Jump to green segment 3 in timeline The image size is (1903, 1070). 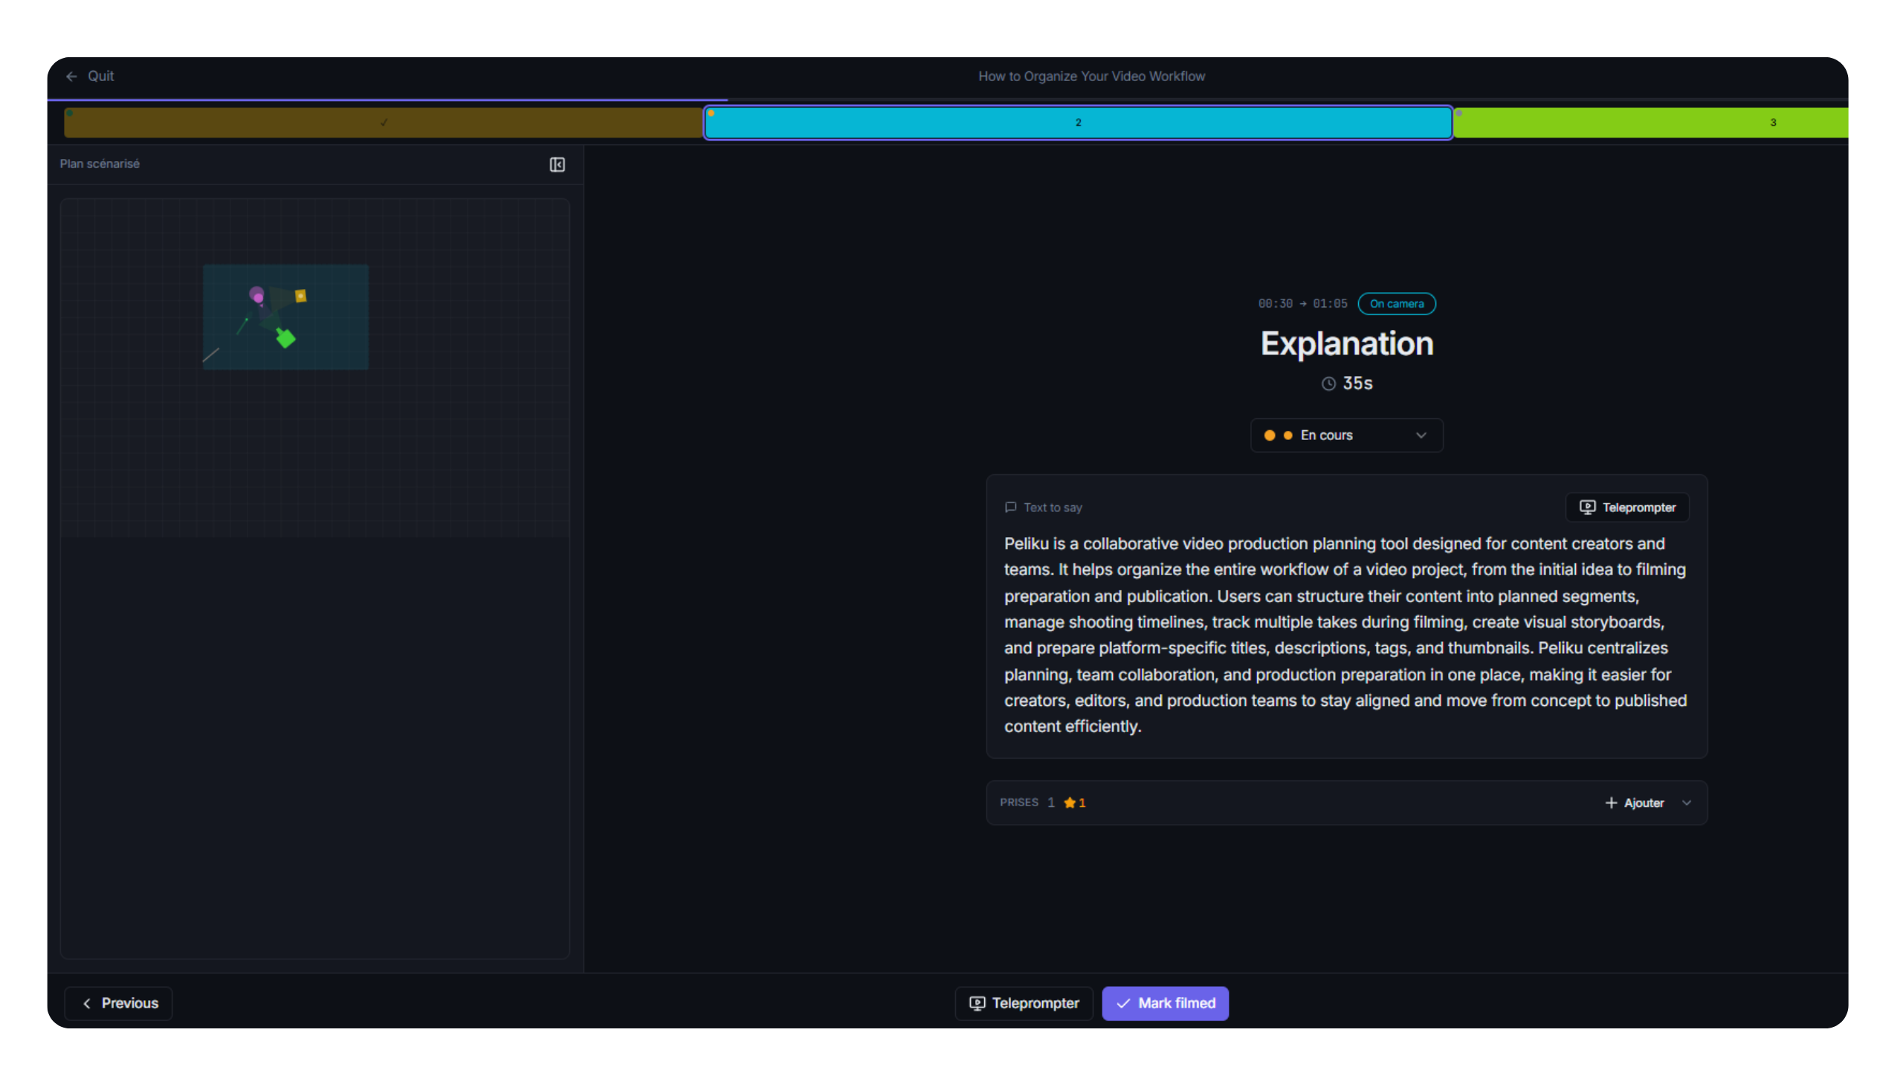pos(1650,123)
